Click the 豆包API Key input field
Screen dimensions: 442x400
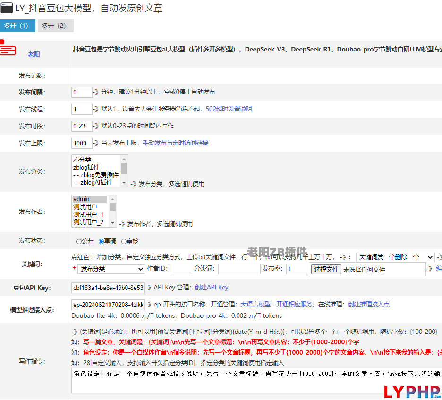(108, 288)
